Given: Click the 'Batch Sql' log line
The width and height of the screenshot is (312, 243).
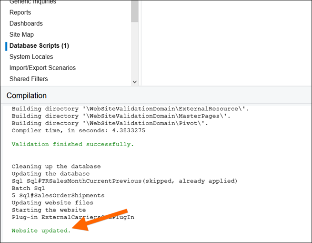Looking at the screenshot, I should (28, 188).
